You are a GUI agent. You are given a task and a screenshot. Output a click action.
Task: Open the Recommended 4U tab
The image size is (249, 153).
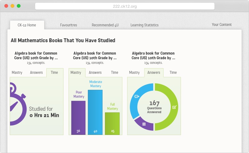(x=105, y=25)
